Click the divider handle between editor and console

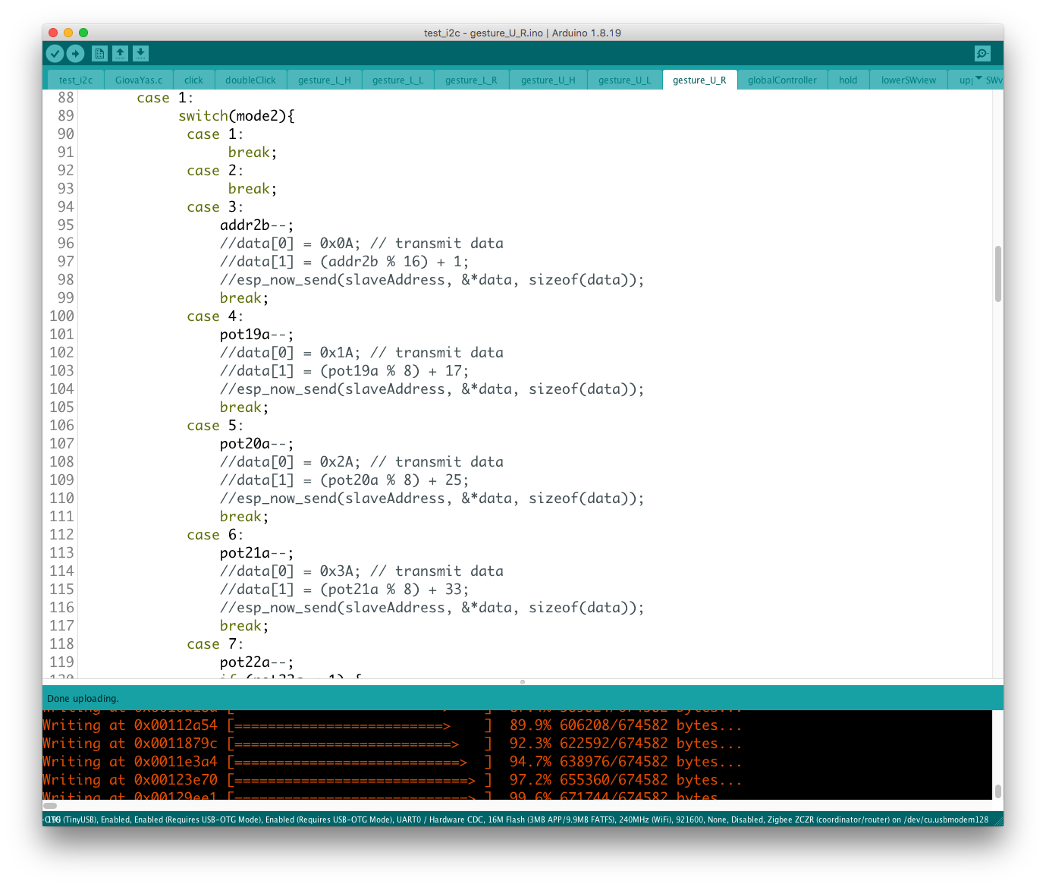[x=523, y=682]
